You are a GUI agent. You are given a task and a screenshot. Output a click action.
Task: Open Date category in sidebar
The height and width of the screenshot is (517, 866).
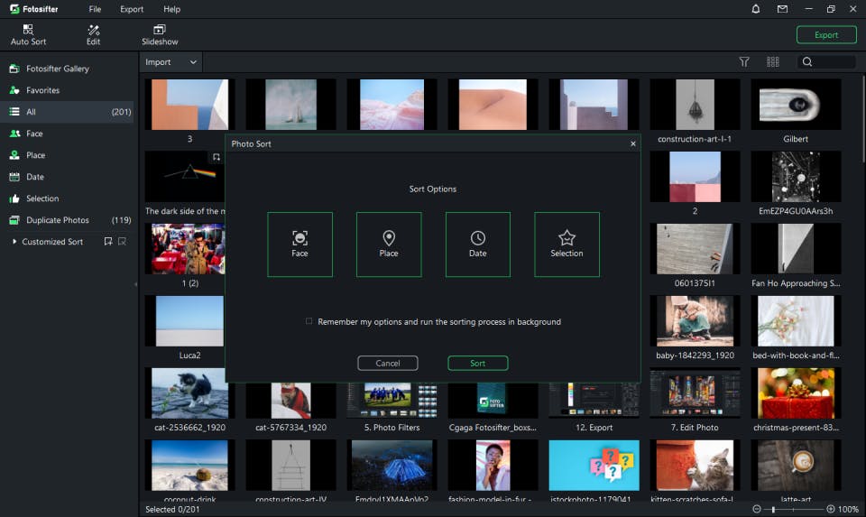point(67,177)
